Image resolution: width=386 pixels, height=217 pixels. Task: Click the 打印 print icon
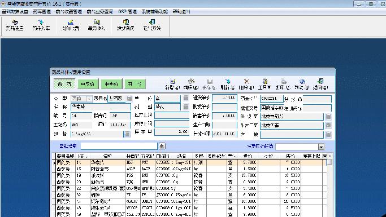283,84
